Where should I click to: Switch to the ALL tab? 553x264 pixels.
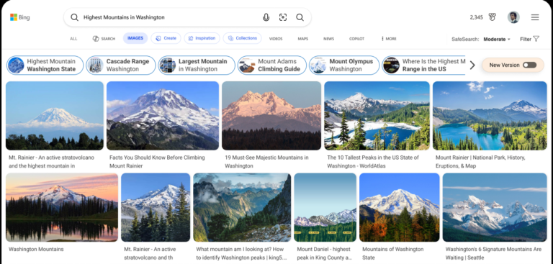[73, 39]
